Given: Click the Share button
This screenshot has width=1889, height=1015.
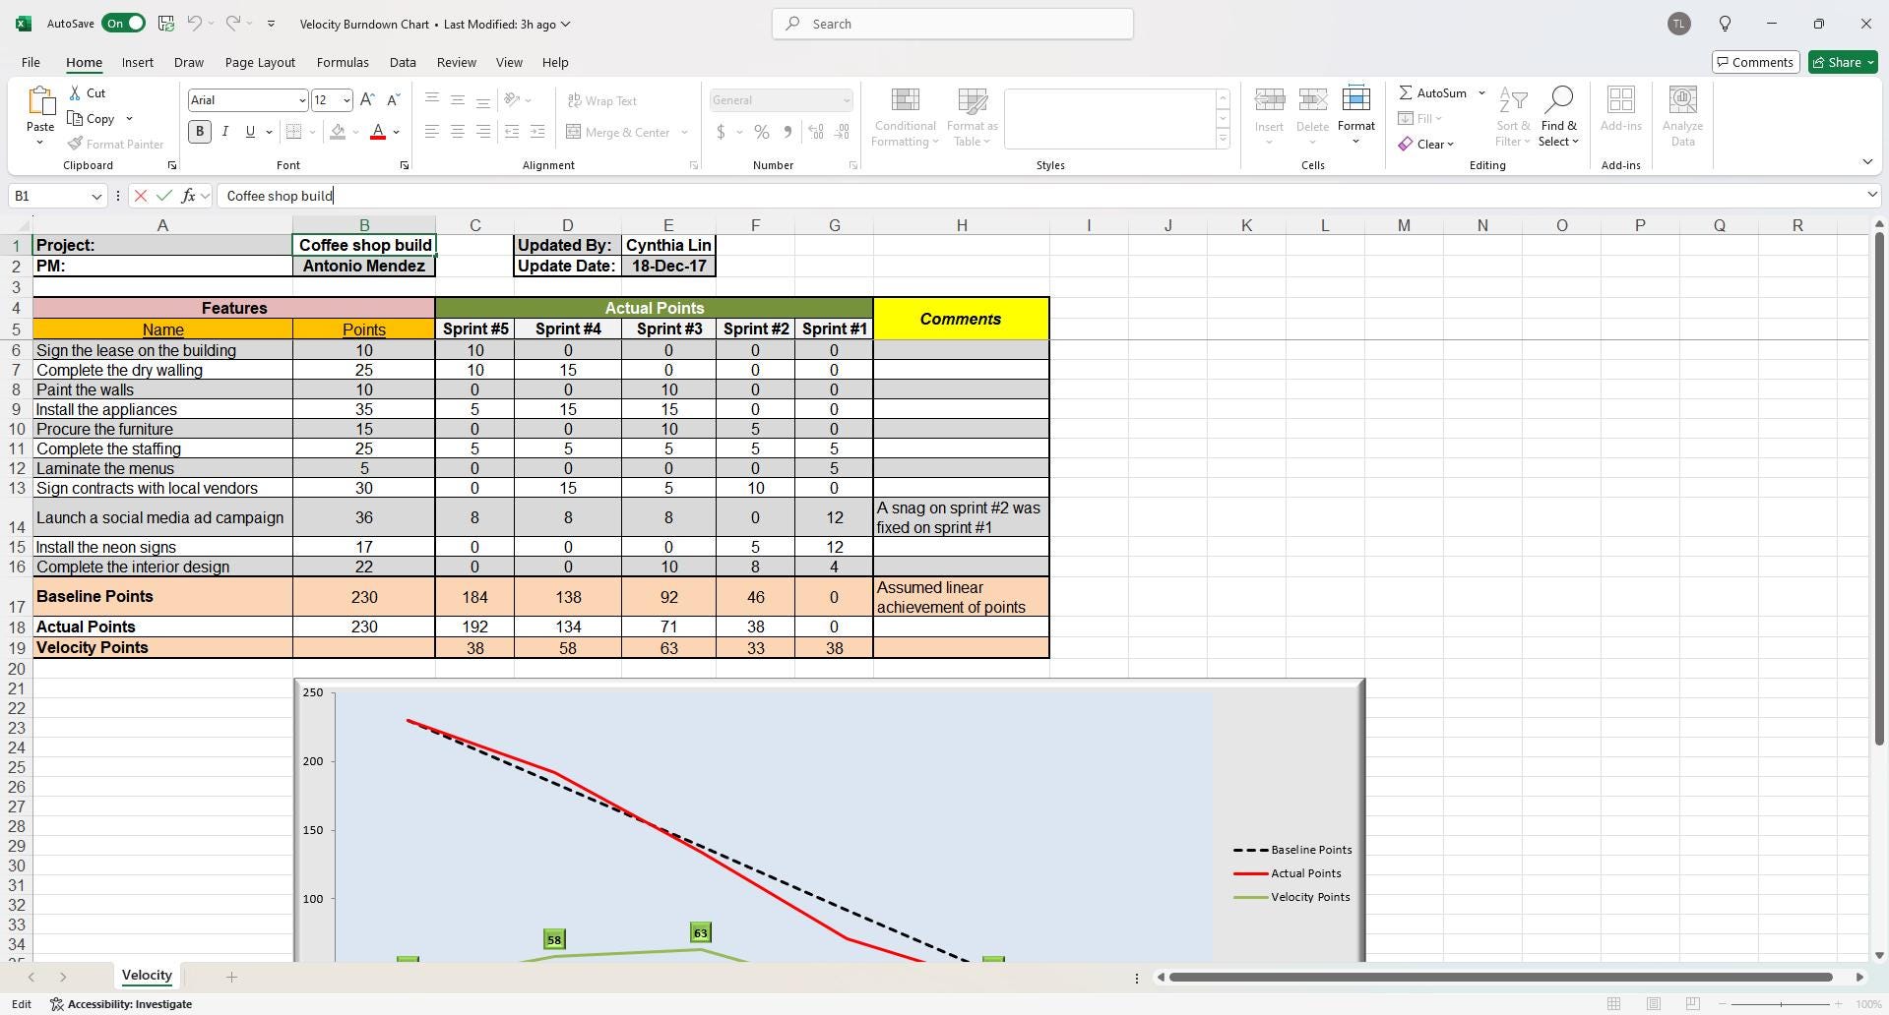Looking at the screenshot, I should click(x=1840, y=61).
